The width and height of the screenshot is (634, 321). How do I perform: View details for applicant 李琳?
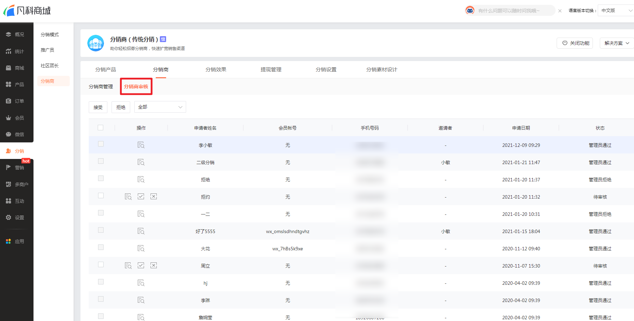click(x=141, y=300)
